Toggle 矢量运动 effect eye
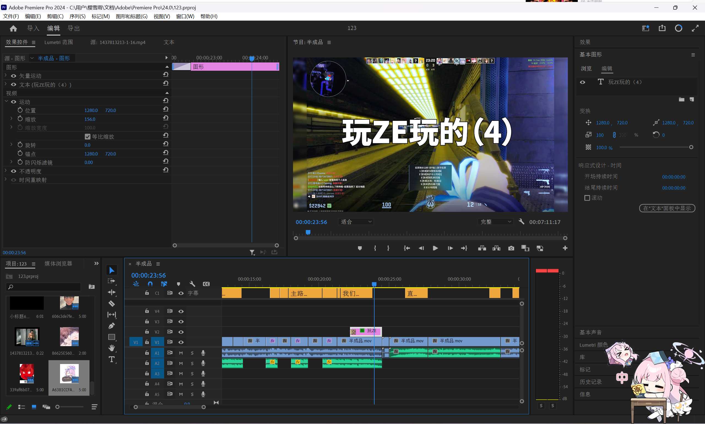Image resolution: width=705 pixels, height=424 pixels. pyautogui.click(x=13, y=76)
